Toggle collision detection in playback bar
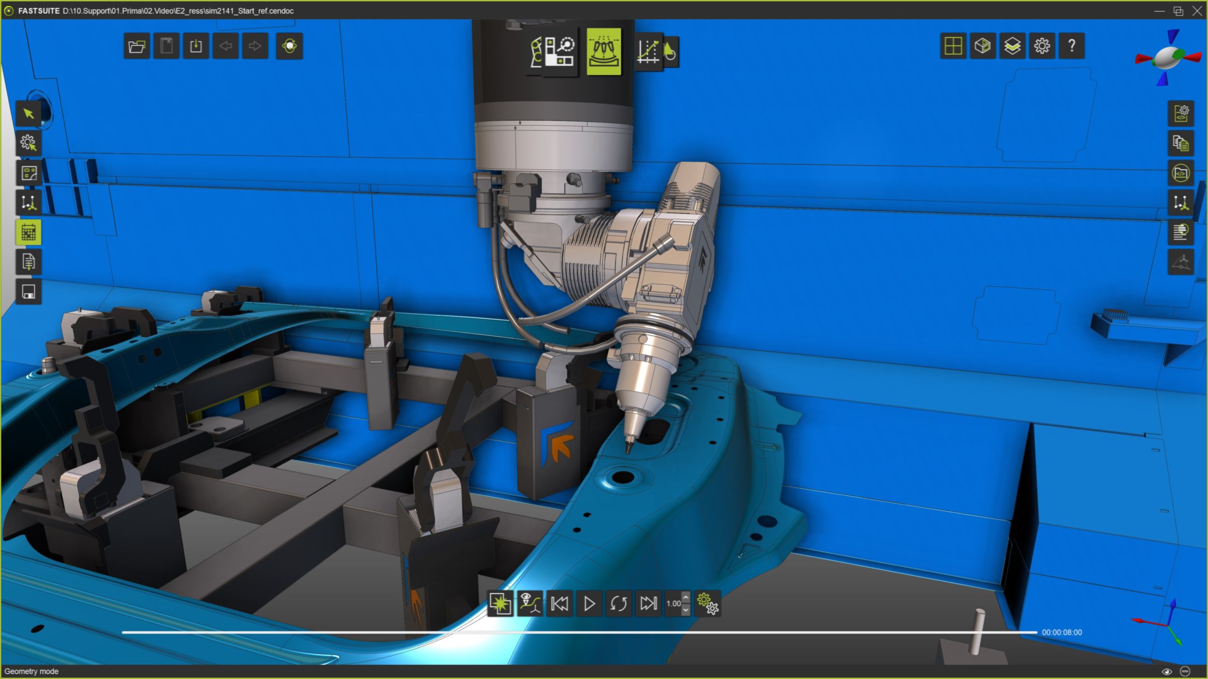The height and width of the screenshot is (679, 1208). pyautogui.click(x=500, y=603)
